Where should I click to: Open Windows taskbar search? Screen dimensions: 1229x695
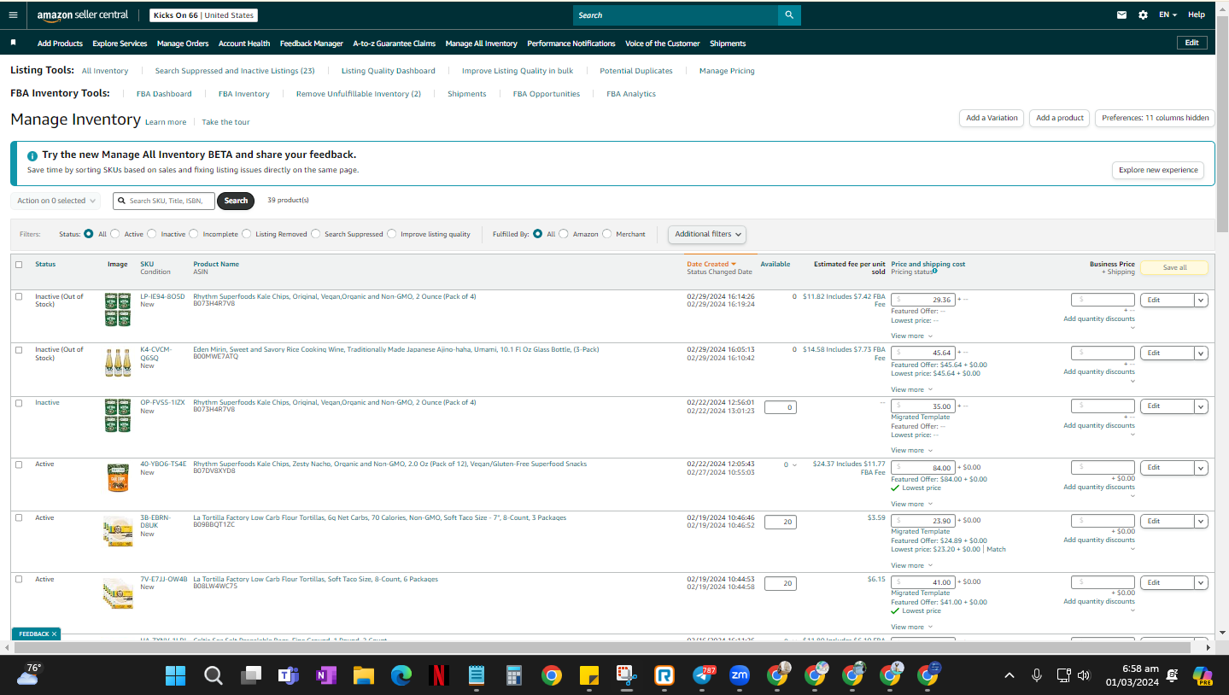pos(213,676)
